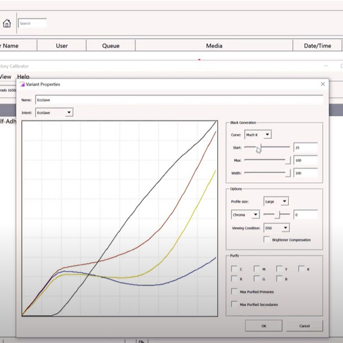The image size is (343, 343).
Task: Open the Help menu in Calibrator window
Action: pyautogui.click(x=23, y=77)
